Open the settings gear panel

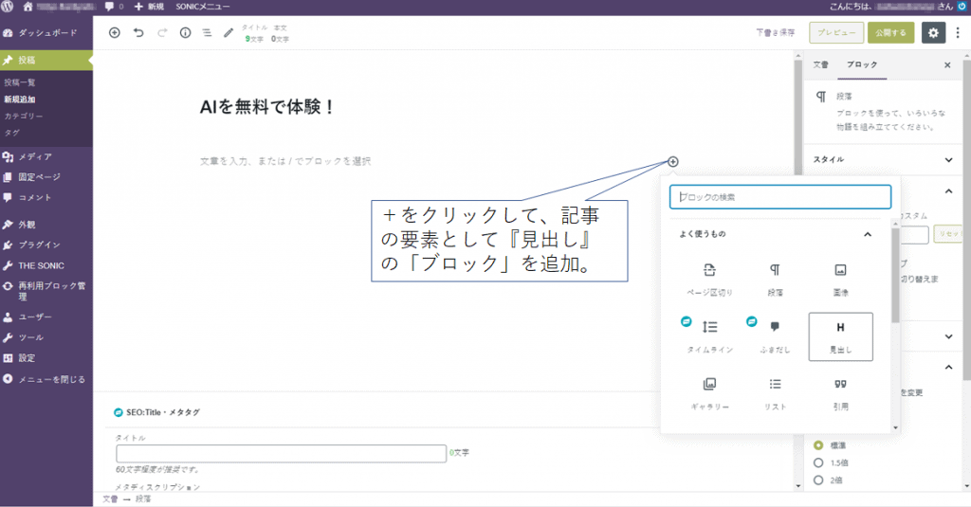[933, 32]
